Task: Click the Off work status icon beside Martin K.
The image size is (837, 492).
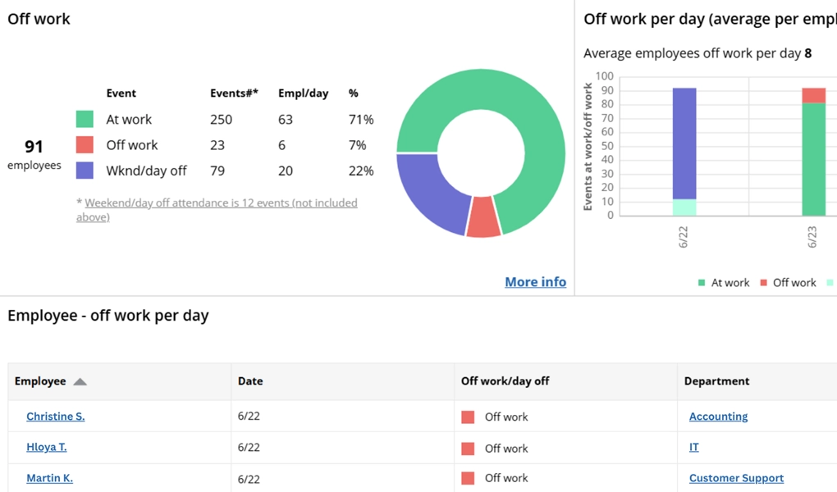Action: [x=468, y=478]
